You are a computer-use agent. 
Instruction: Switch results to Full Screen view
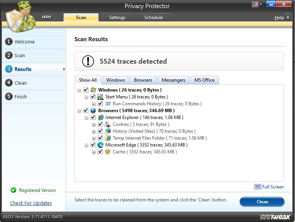click(x=269, y=187)
